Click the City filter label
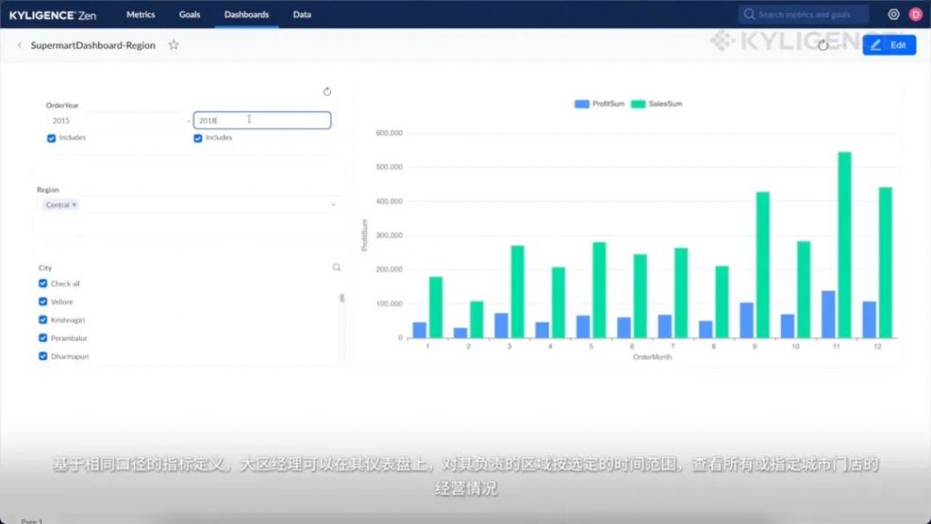This screenshot has width=931, height=524. pos(45,268)
